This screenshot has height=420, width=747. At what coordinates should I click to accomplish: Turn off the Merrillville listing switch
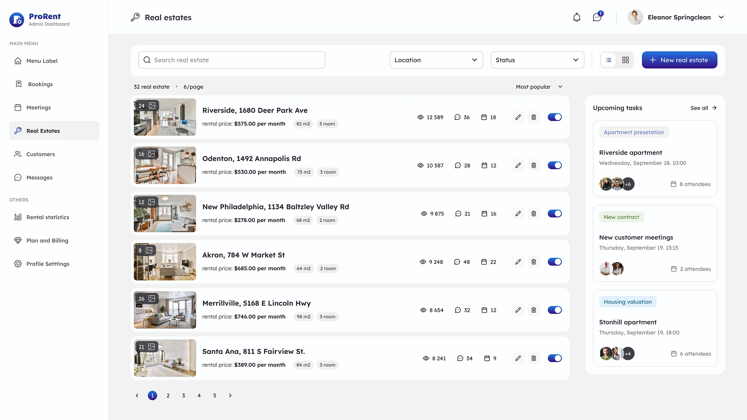pos(554,310)
